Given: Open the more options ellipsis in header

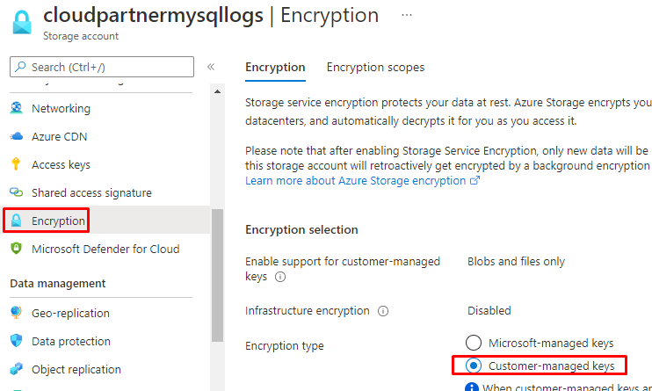Looking at the screenshot, I should point(406,16).
